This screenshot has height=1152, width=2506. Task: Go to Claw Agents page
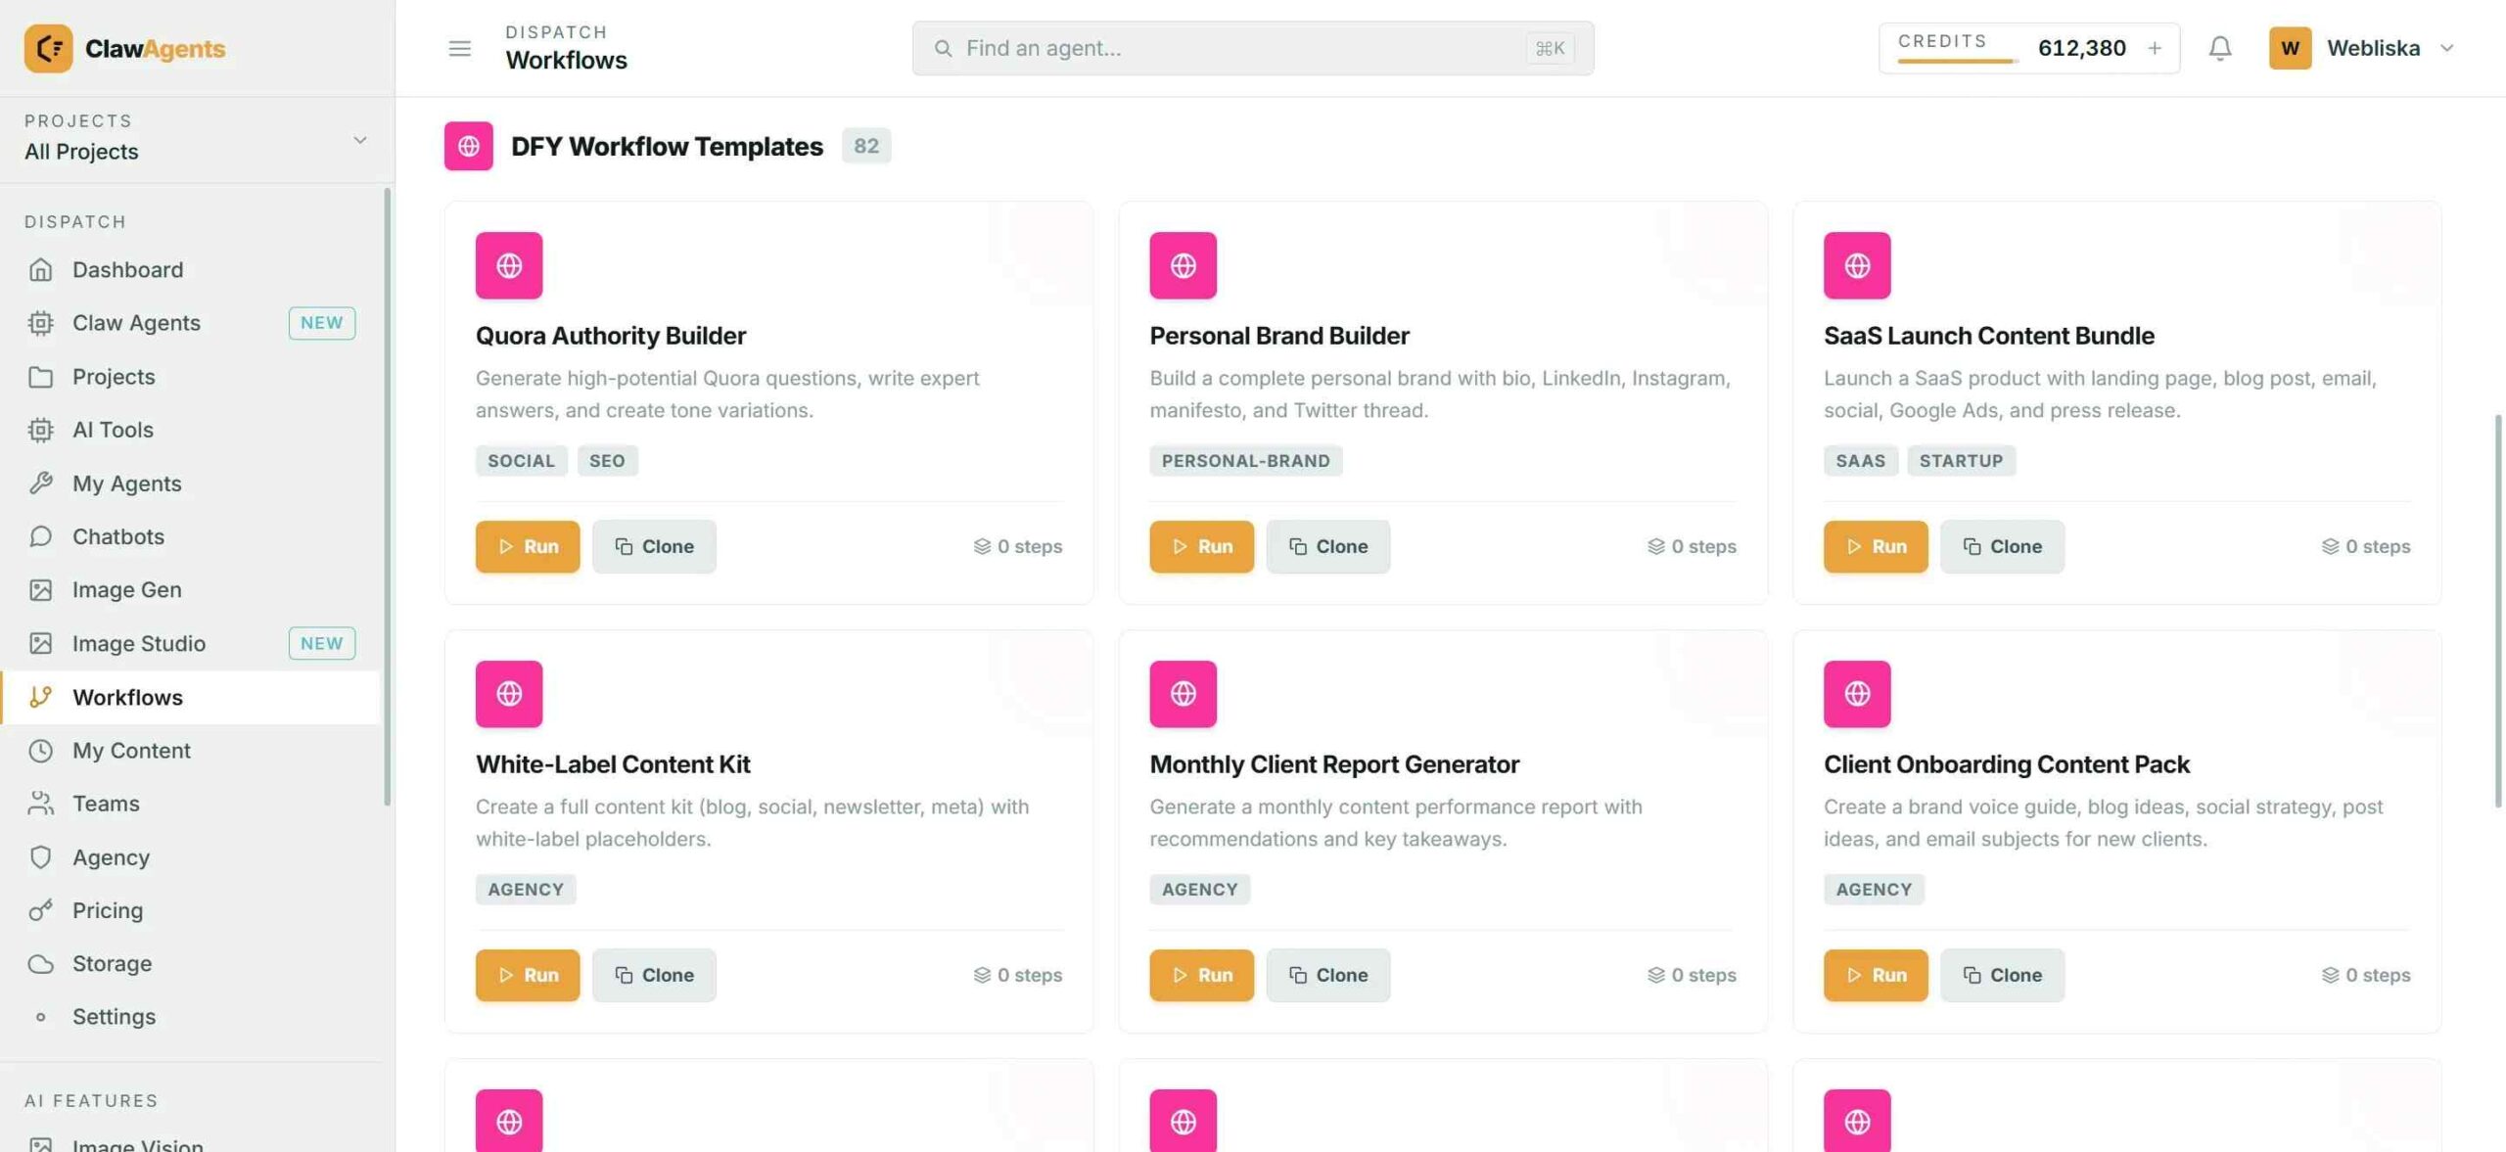(x=191, y=323)
